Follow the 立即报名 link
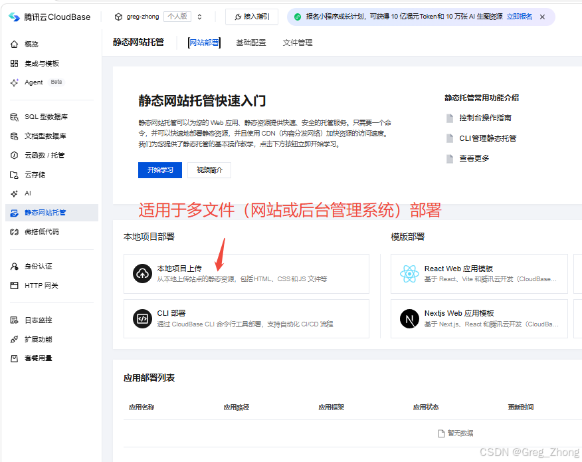The width and height of the screenshot is (582, 462). pyautogui.click(x=520, y=17)
